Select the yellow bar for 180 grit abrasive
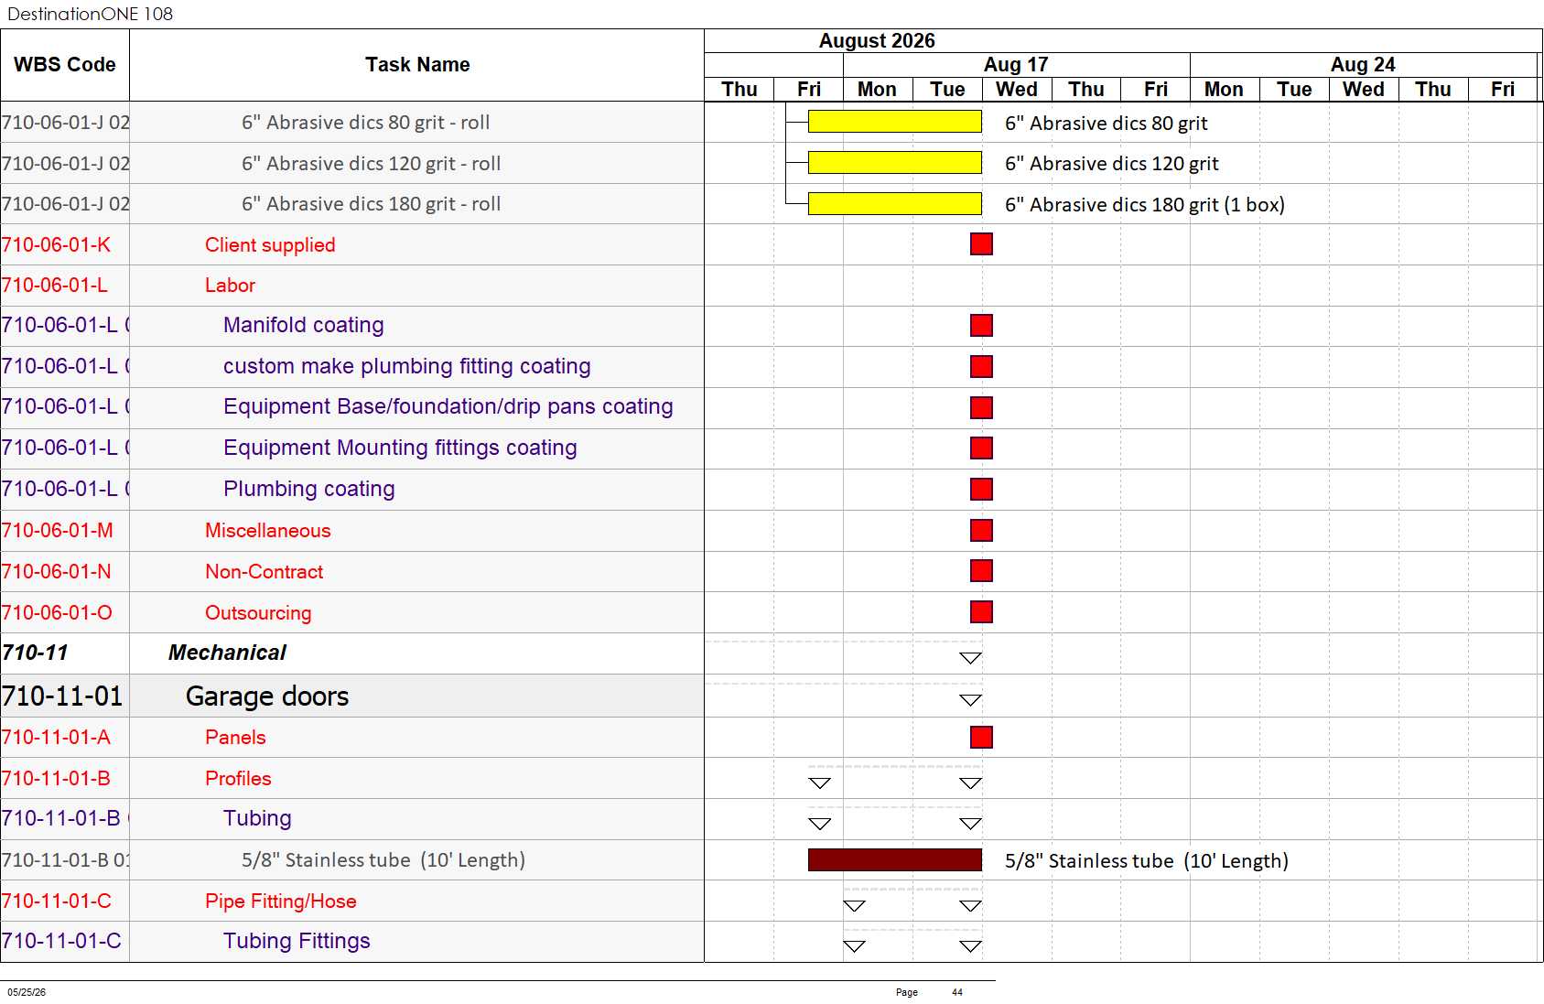Viewport: 1544px width, 1004px height. (895, 203)
